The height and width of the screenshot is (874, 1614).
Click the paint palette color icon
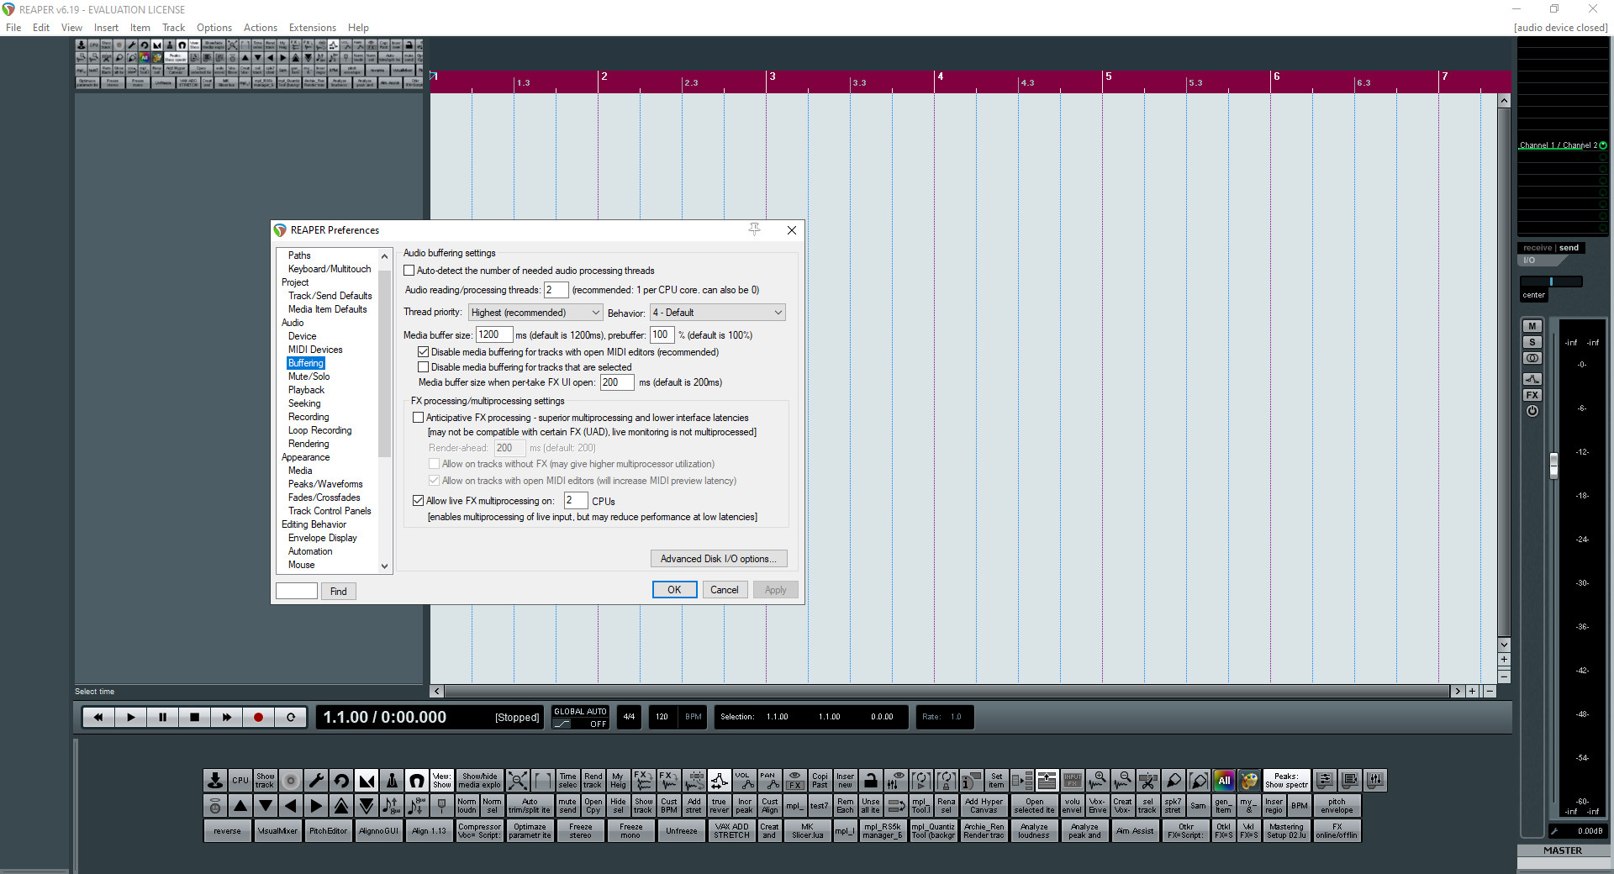click(x=1249, y=781)
